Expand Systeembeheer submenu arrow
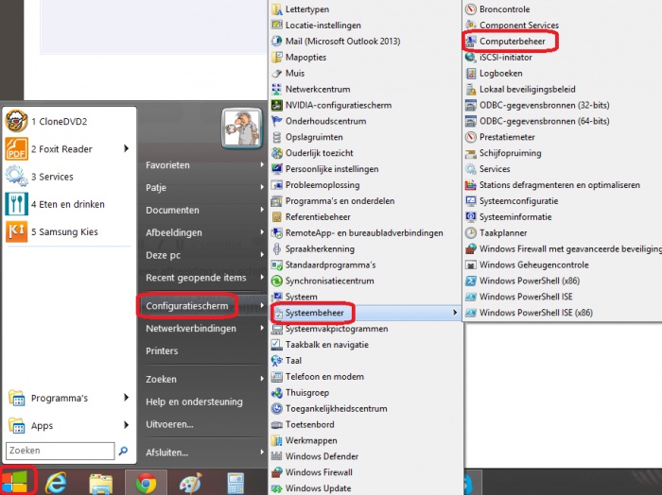The height and width of the screenshot is (495, 662). click(455, 313)
